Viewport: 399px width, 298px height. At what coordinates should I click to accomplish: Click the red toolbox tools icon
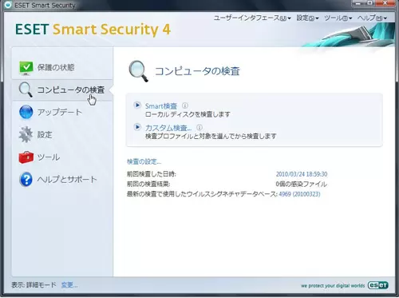[26, 157]
